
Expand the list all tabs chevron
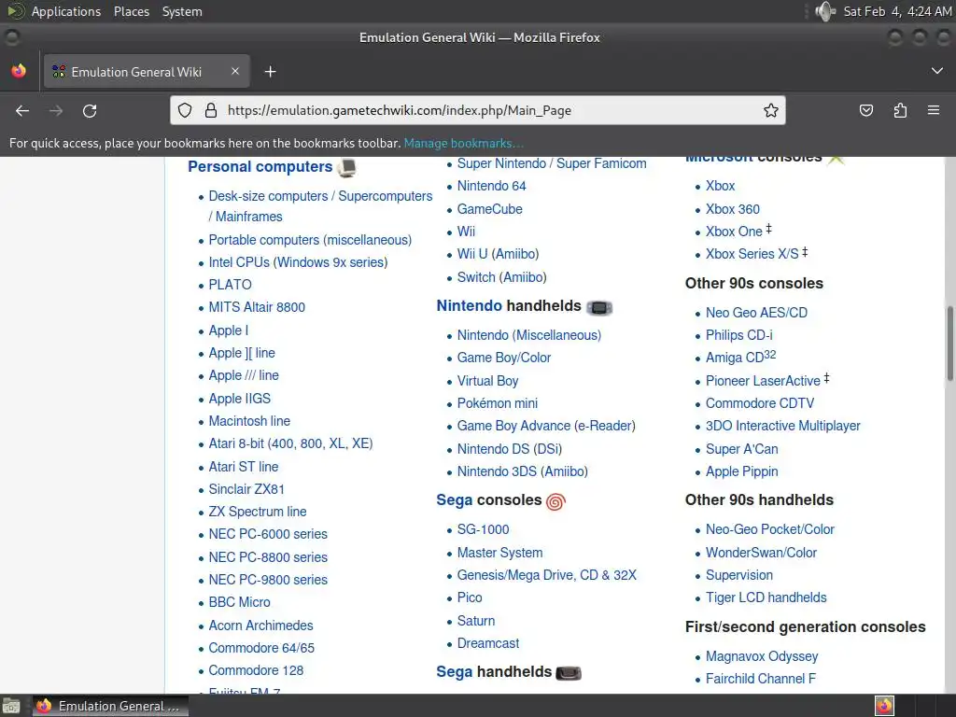(937, 71)
